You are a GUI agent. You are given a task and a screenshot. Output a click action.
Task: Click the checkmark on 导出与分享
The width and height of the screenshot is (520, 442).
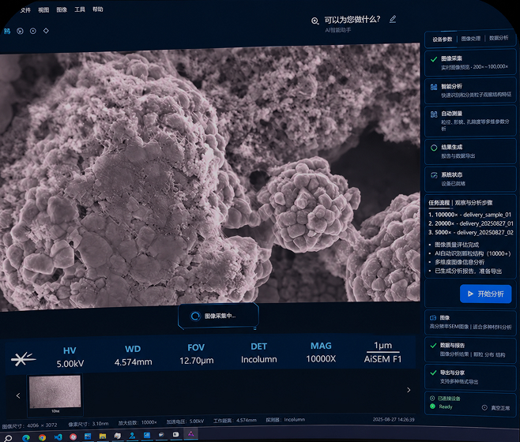pyautogui.click(x=433, y=373)
